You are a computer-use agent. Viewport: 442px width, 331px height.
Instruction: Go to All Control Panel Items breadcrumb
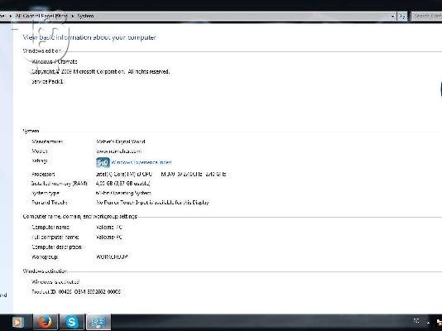[41, 16]
